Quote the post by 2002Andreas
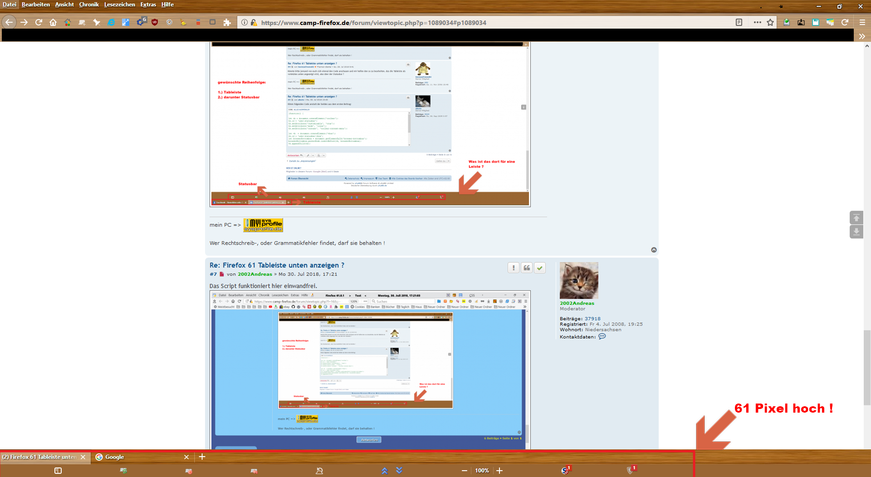Viewport: 871px width, 477px height. point(527,268)
